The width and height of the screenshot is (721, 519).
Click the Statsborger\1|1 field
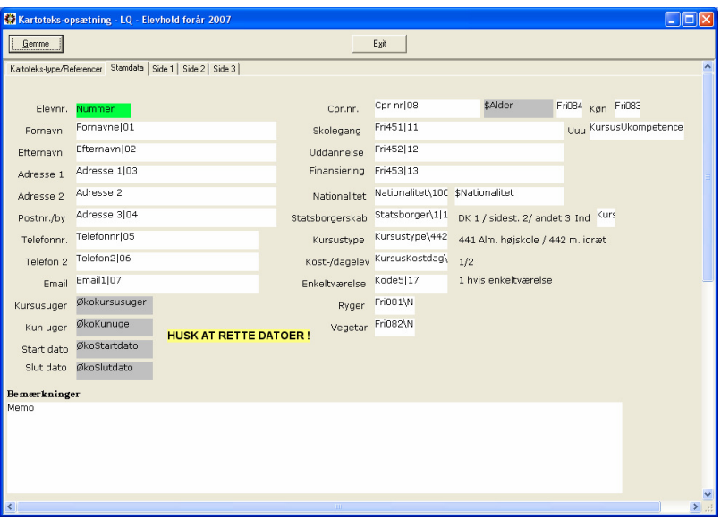coord(411,218)
